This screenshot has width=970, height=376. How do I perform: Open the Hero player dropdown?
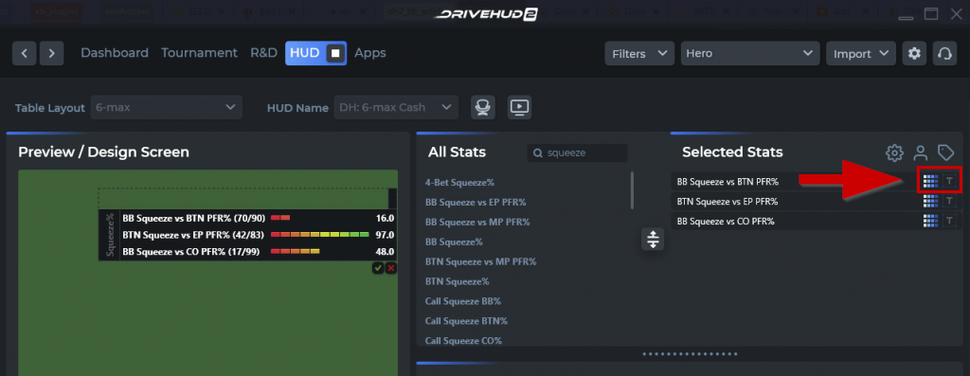tap(750, 54)
